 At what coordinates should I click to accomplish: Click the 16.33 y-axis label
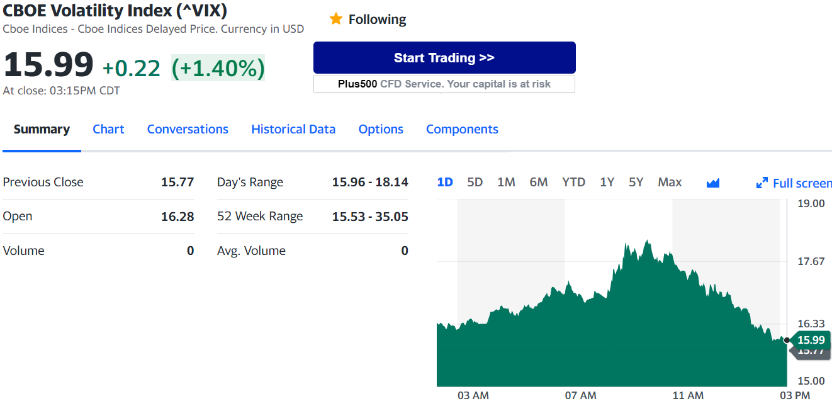(811, 324)
